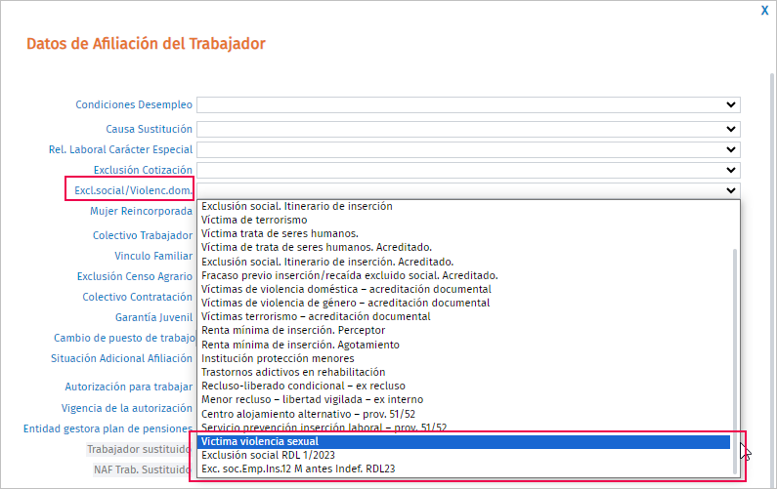
Task: Choose Exclusión social RDL 1/2023 option
Action: [268, 455]
